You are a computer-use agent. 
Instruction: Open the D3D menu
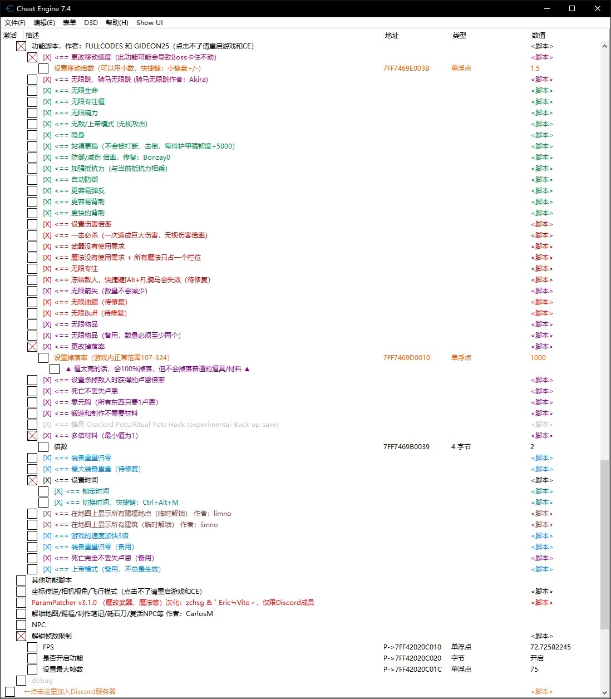point(91,23)
